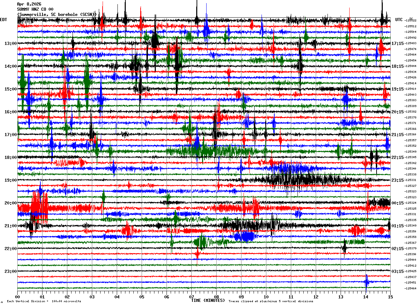Screen dimensions: 418x306
Task: Click the '00' minute tick label
Action: coord(17,297)
